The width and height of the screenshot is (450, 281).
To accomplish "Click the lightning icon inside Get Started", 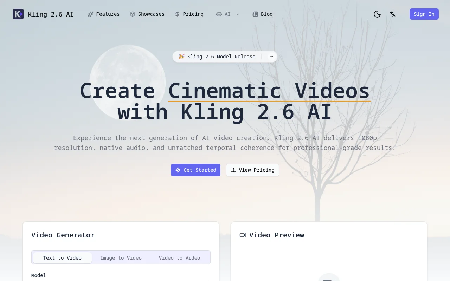I will [179, 170].
